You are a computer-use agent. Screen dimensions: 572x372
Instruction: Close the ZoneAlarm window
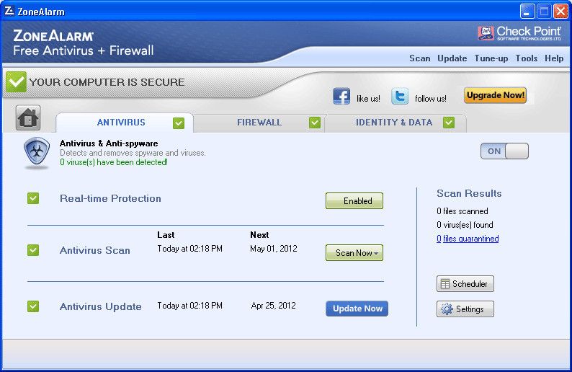coord(560,12)
